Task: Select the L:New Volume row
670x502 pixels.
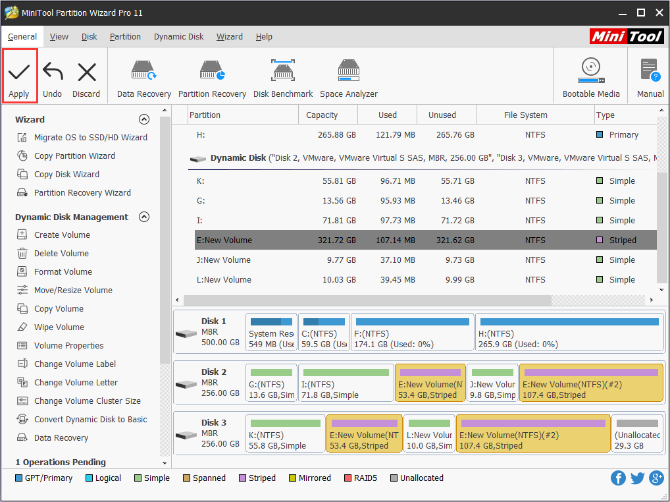Action: pos(426,279)
